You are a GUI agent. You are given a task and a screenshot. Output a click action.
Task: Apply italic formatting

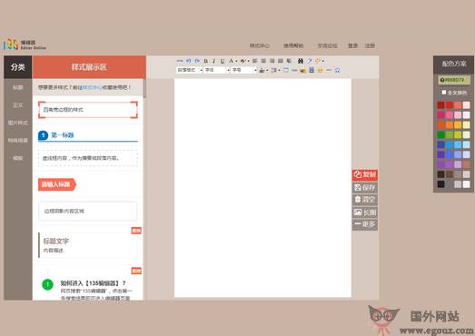pyautogui.click(x=213, y=61)
